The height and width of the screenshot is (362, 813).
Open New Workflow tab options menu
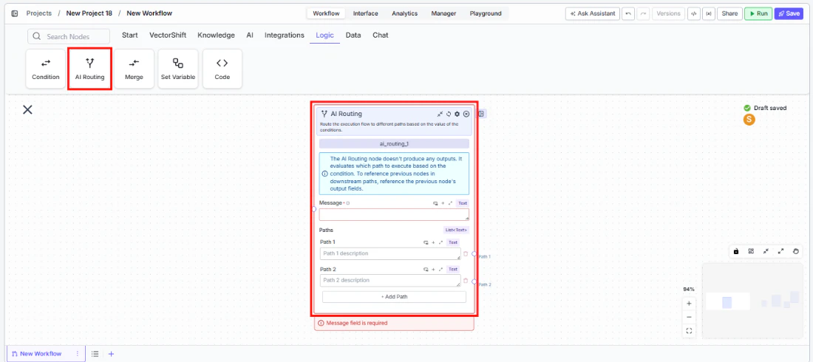pyautogui.click(x=78, y=354)
